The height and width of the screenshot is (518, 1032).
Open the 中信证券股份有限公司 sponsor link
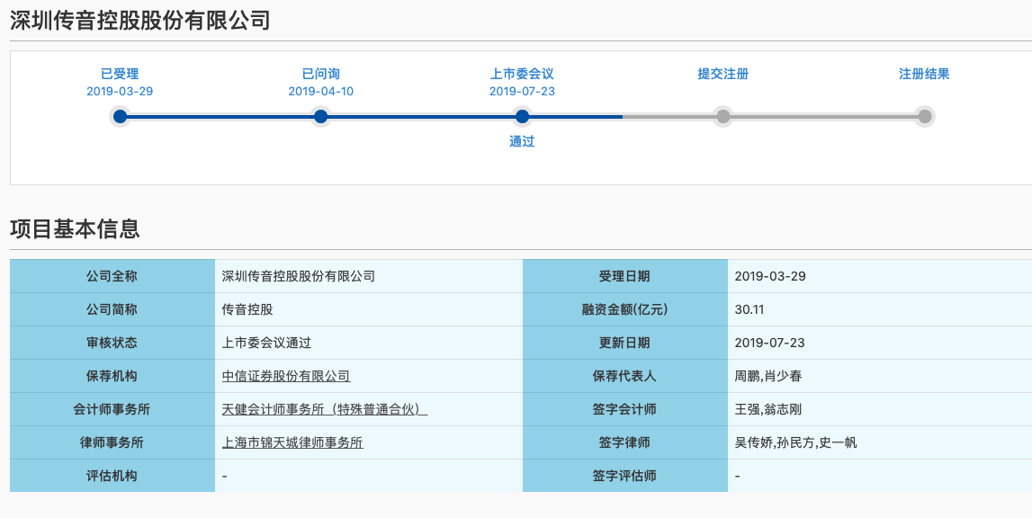tap(285, 377)
